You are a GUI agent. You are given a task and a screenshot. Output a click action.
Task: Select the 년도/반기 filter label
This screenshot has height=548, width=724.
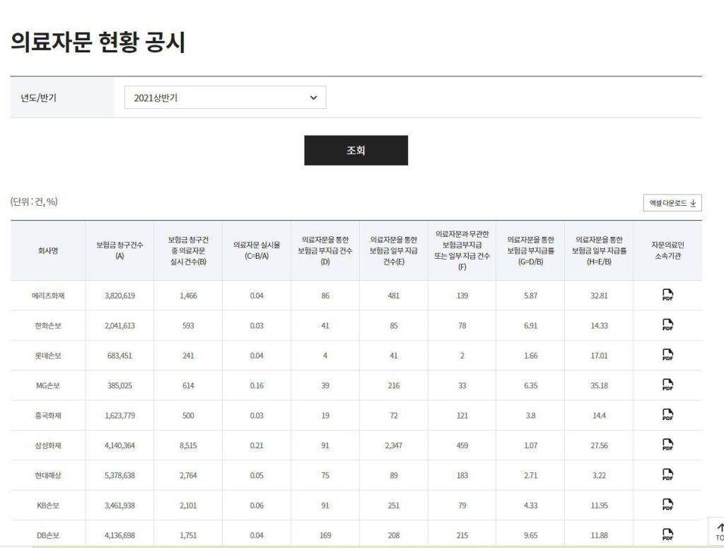(38, 98)
